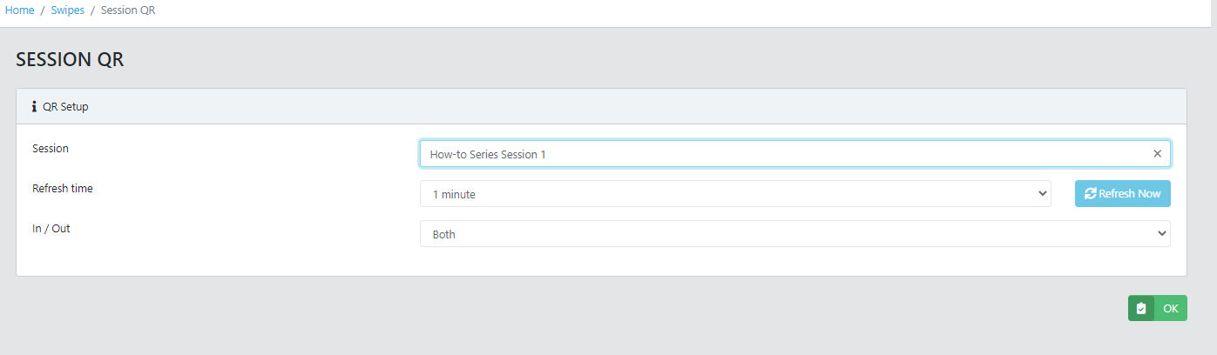Click the refresh arrows icon on Refresh Now
1217x355 pixels.
click(1090, 194)
